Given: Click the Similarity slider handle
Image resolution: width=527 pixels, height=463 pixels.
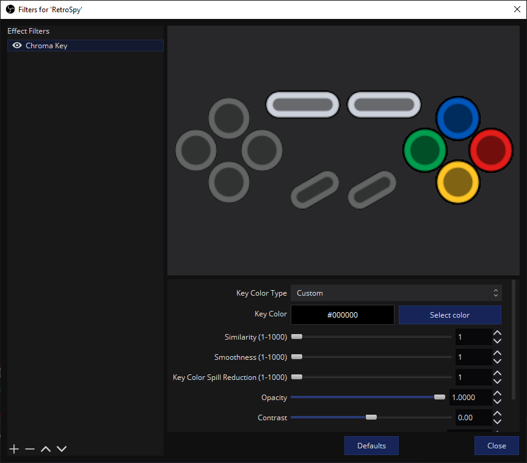Looking at the screenshot, I should coord(297,337).
